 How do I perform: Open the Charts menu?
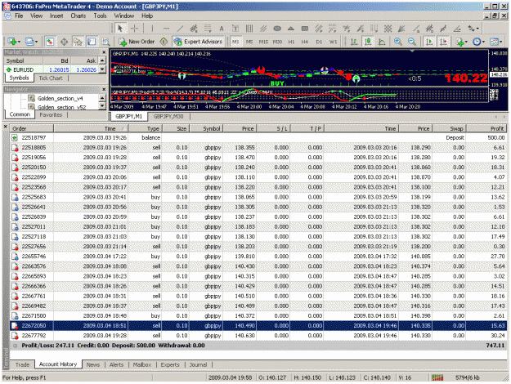(x=78, y=16)
